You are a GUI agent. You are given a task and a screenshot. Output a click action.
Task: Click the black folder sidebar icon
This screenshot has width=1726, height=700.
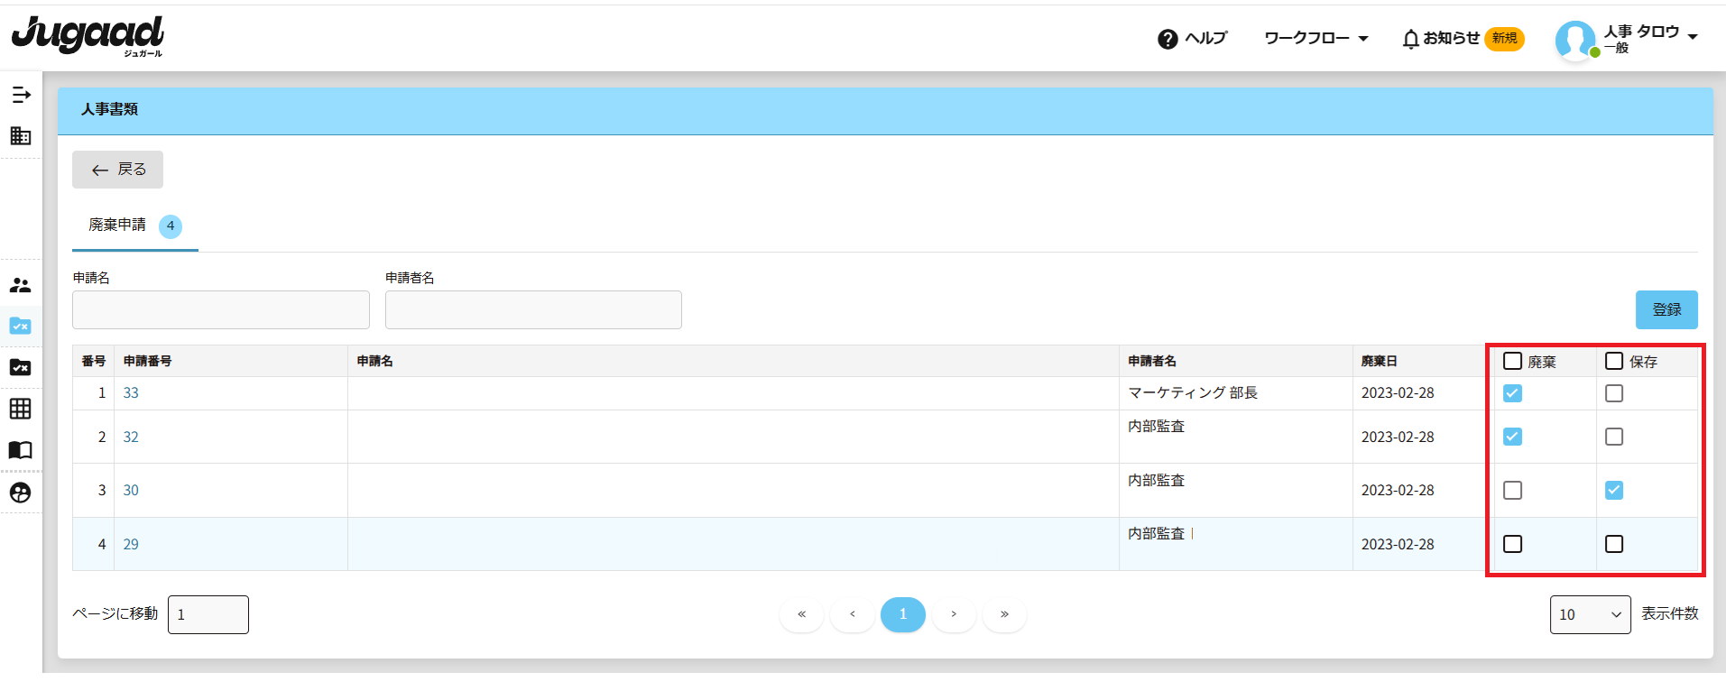(x=21, y=367)
